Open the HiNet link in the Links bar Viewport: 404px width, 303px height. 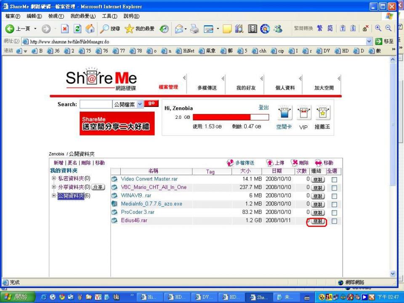(x=185, y=51)
